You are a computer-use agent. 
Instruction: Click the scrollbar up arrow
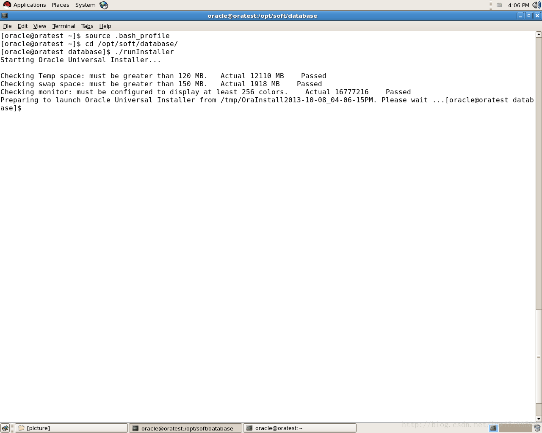coord(539,34)
